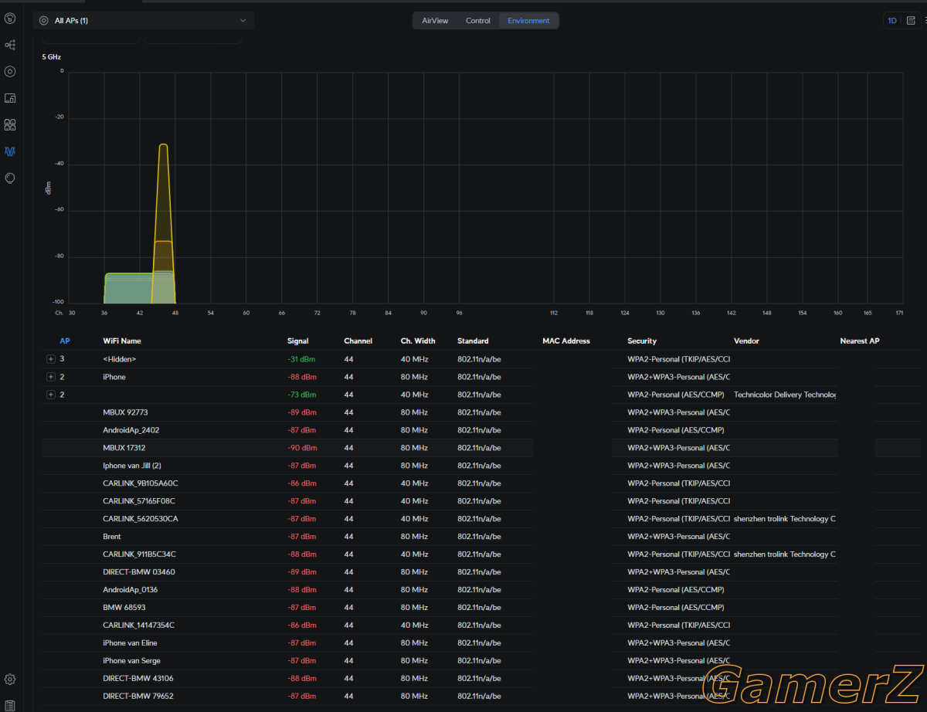This screenshot has width=927, height=712.
Task: Sort by the Channel column header
Action: click(358, 341)
